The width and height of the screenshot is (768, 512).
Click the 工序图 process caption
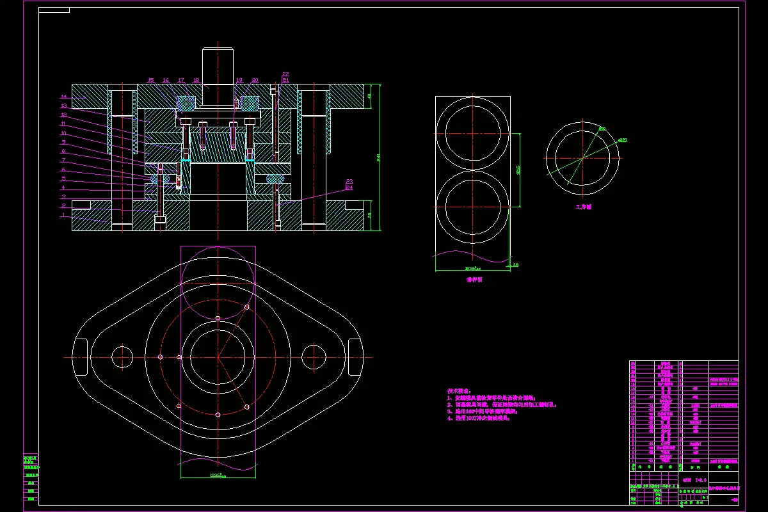pyautogui.click(x=584, y=207)
